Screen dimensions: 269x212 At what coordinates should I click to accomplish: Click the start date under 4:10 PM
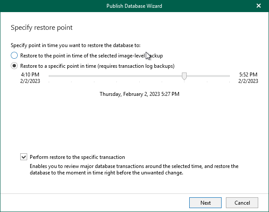pos(30,81)
